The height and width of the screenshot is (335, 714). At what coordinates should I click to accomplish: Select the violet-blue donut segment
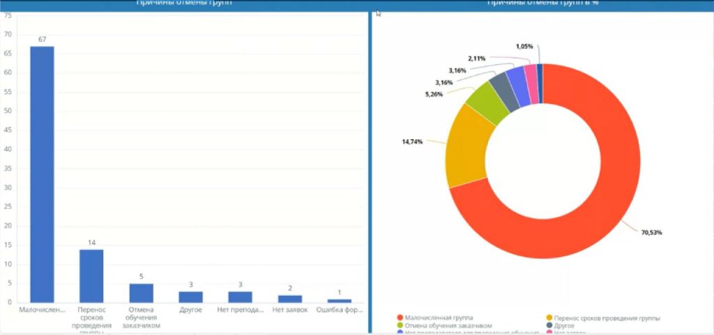[519, 86]
